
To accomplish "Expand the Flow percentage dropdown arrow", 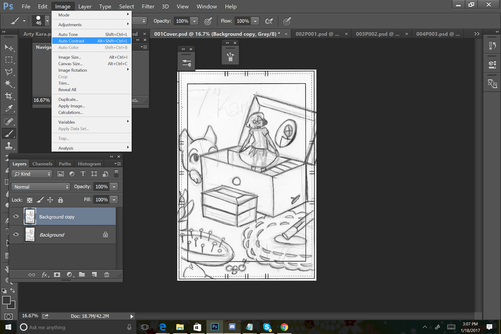I will tap(255, 21).
